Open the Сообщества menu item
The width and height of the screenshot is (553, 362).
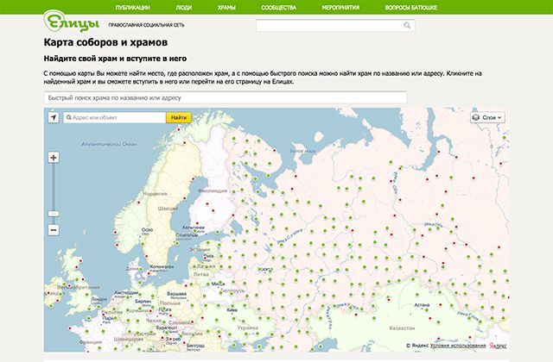pyautogui.click(x=279, y=7)
